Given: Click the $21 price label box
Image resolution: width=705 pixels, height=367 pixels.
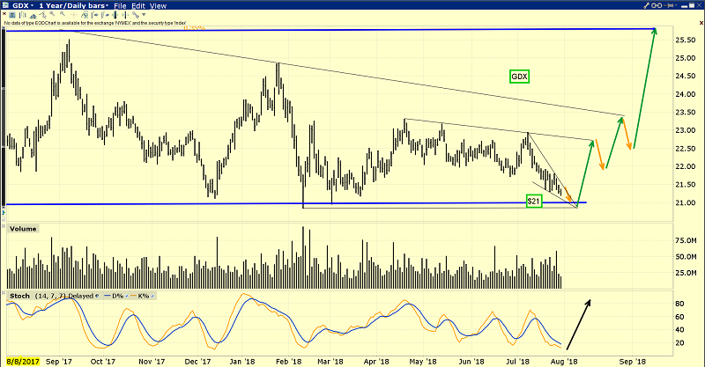Looking at the screenshot, I should (x=533, y=202).
